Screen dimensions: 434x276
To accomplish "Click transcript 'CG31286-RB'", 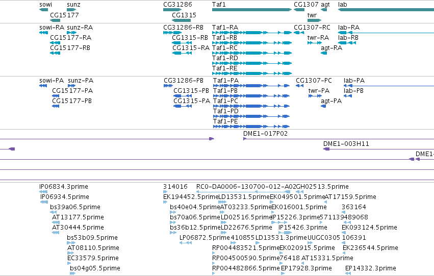I will click(183, 28).
